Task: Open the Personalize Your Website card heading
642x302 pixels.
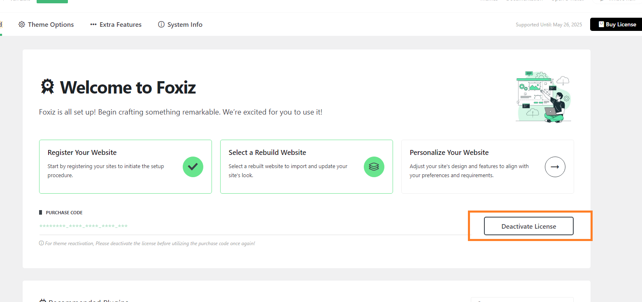Action: [x=449, y=152]
